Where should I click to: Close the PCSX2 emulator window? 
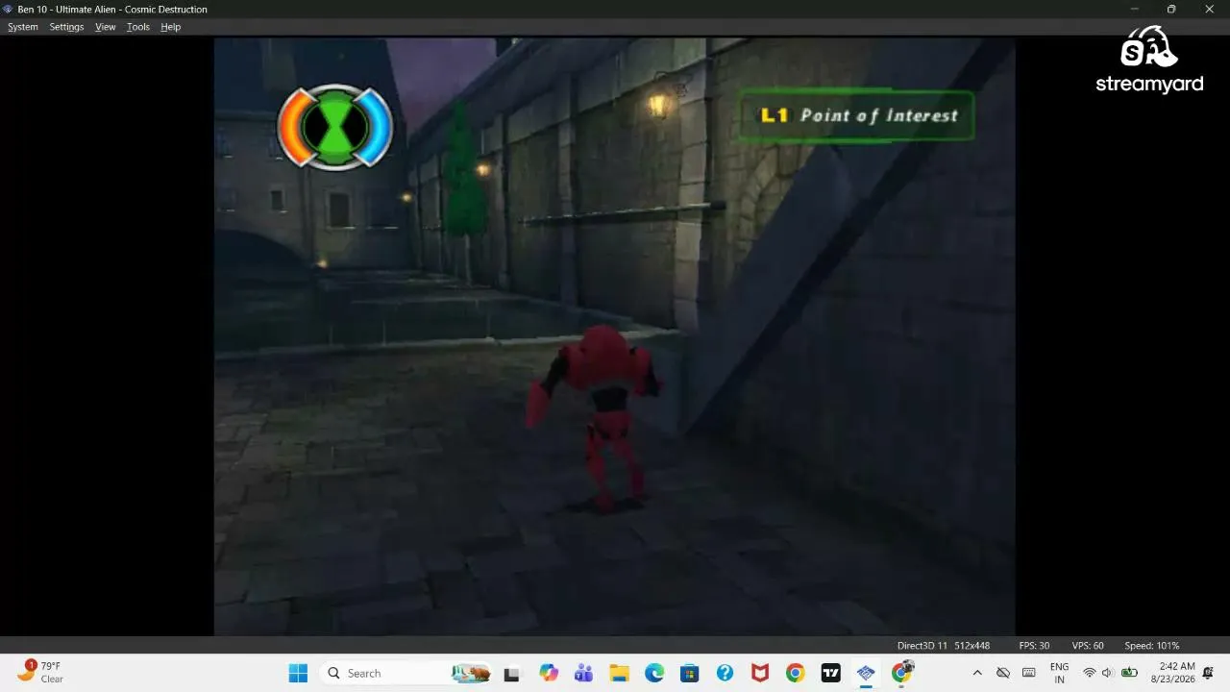pyautogui.click(x=1210, y=10)
